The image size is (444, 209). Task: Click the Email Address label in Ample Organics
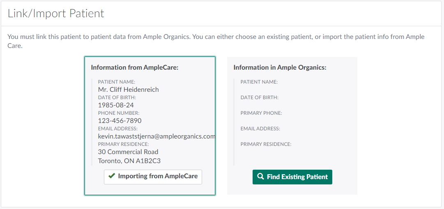[260, 129]
